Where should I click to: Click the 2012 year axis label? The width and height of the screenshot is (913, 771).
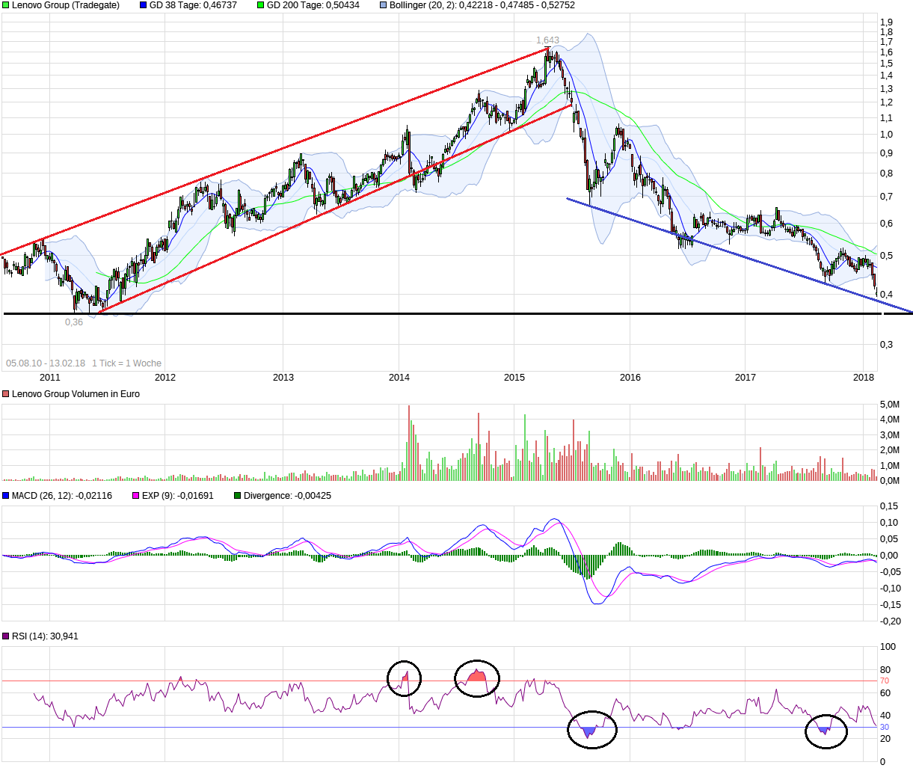tap(165, 377)
